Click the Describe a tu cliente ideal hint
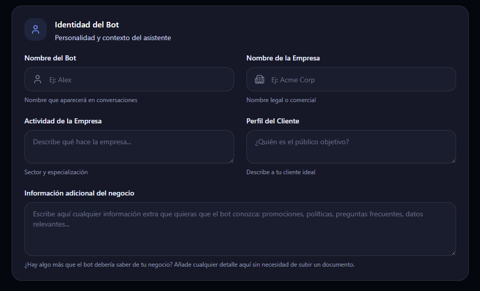This screenshot has width=480, height=291. pyautogui.click(x=281, y=172)
